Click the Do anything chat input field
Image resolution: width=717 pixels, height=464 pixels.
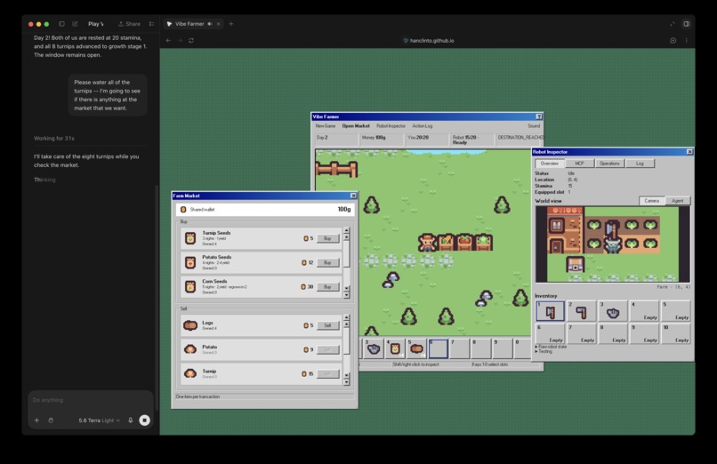pos(90,400)
